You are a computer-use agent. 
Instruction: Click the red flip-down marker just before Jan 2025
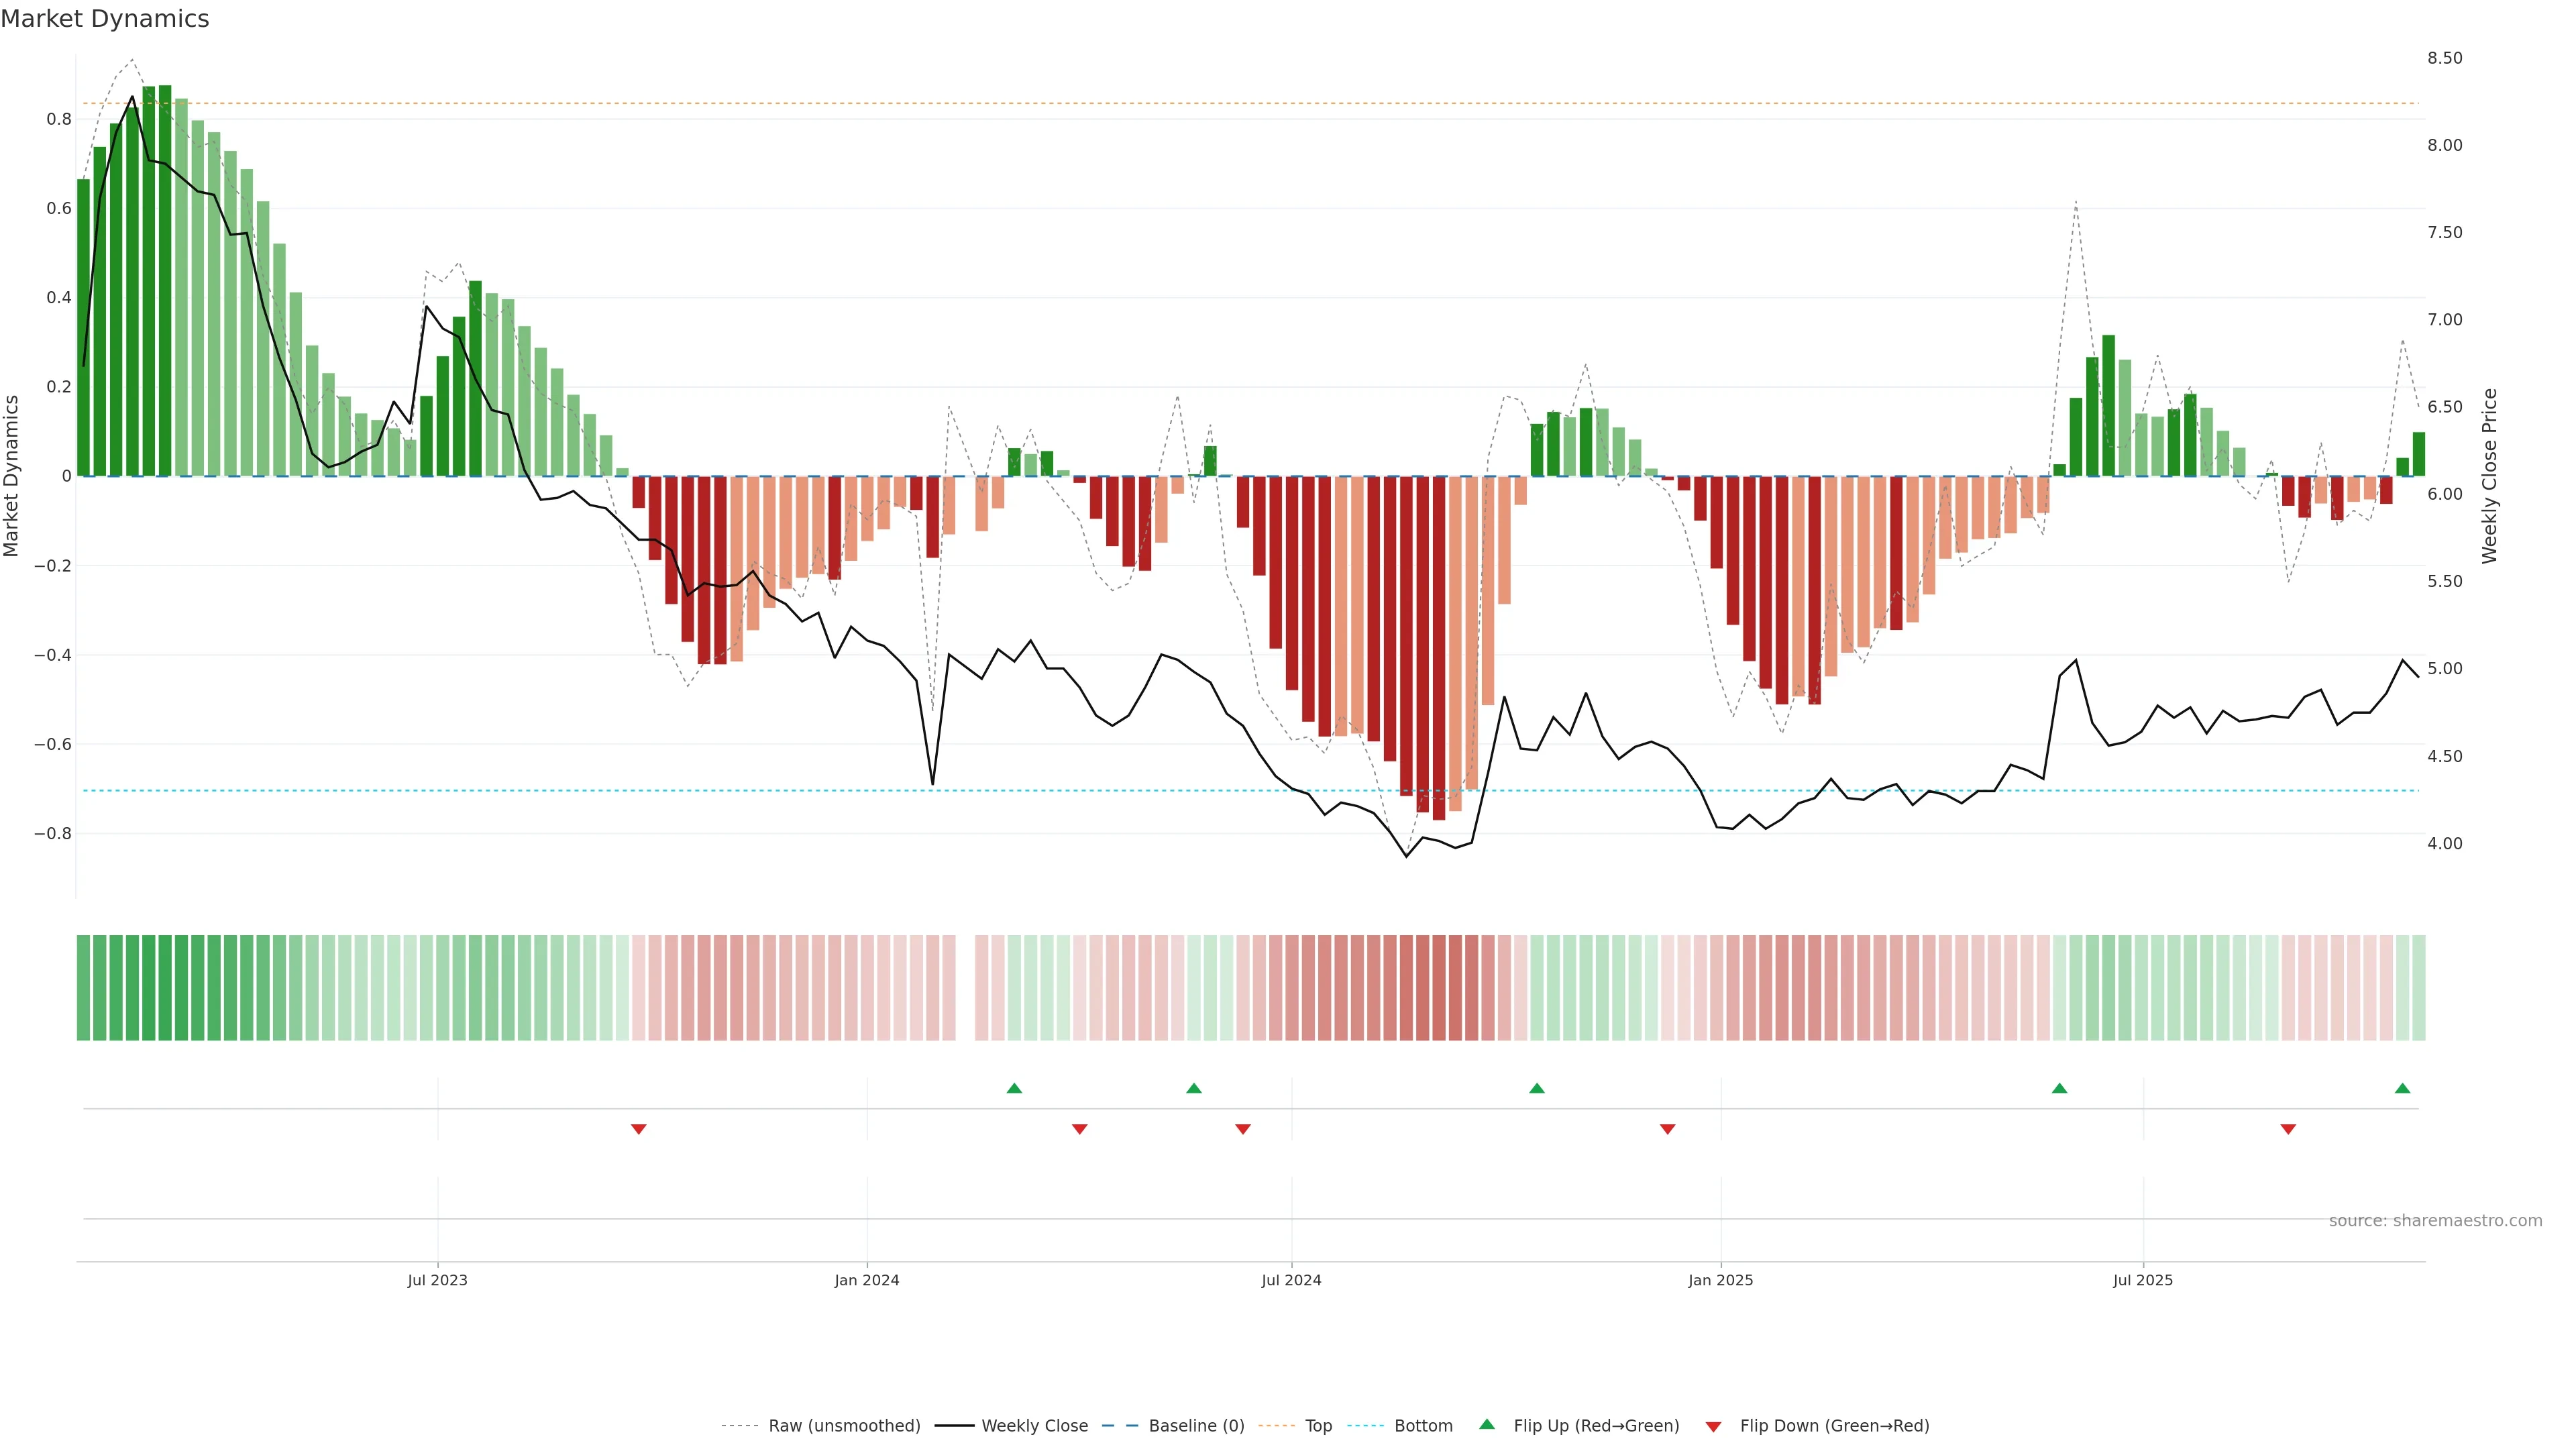click(1667, 1129)
